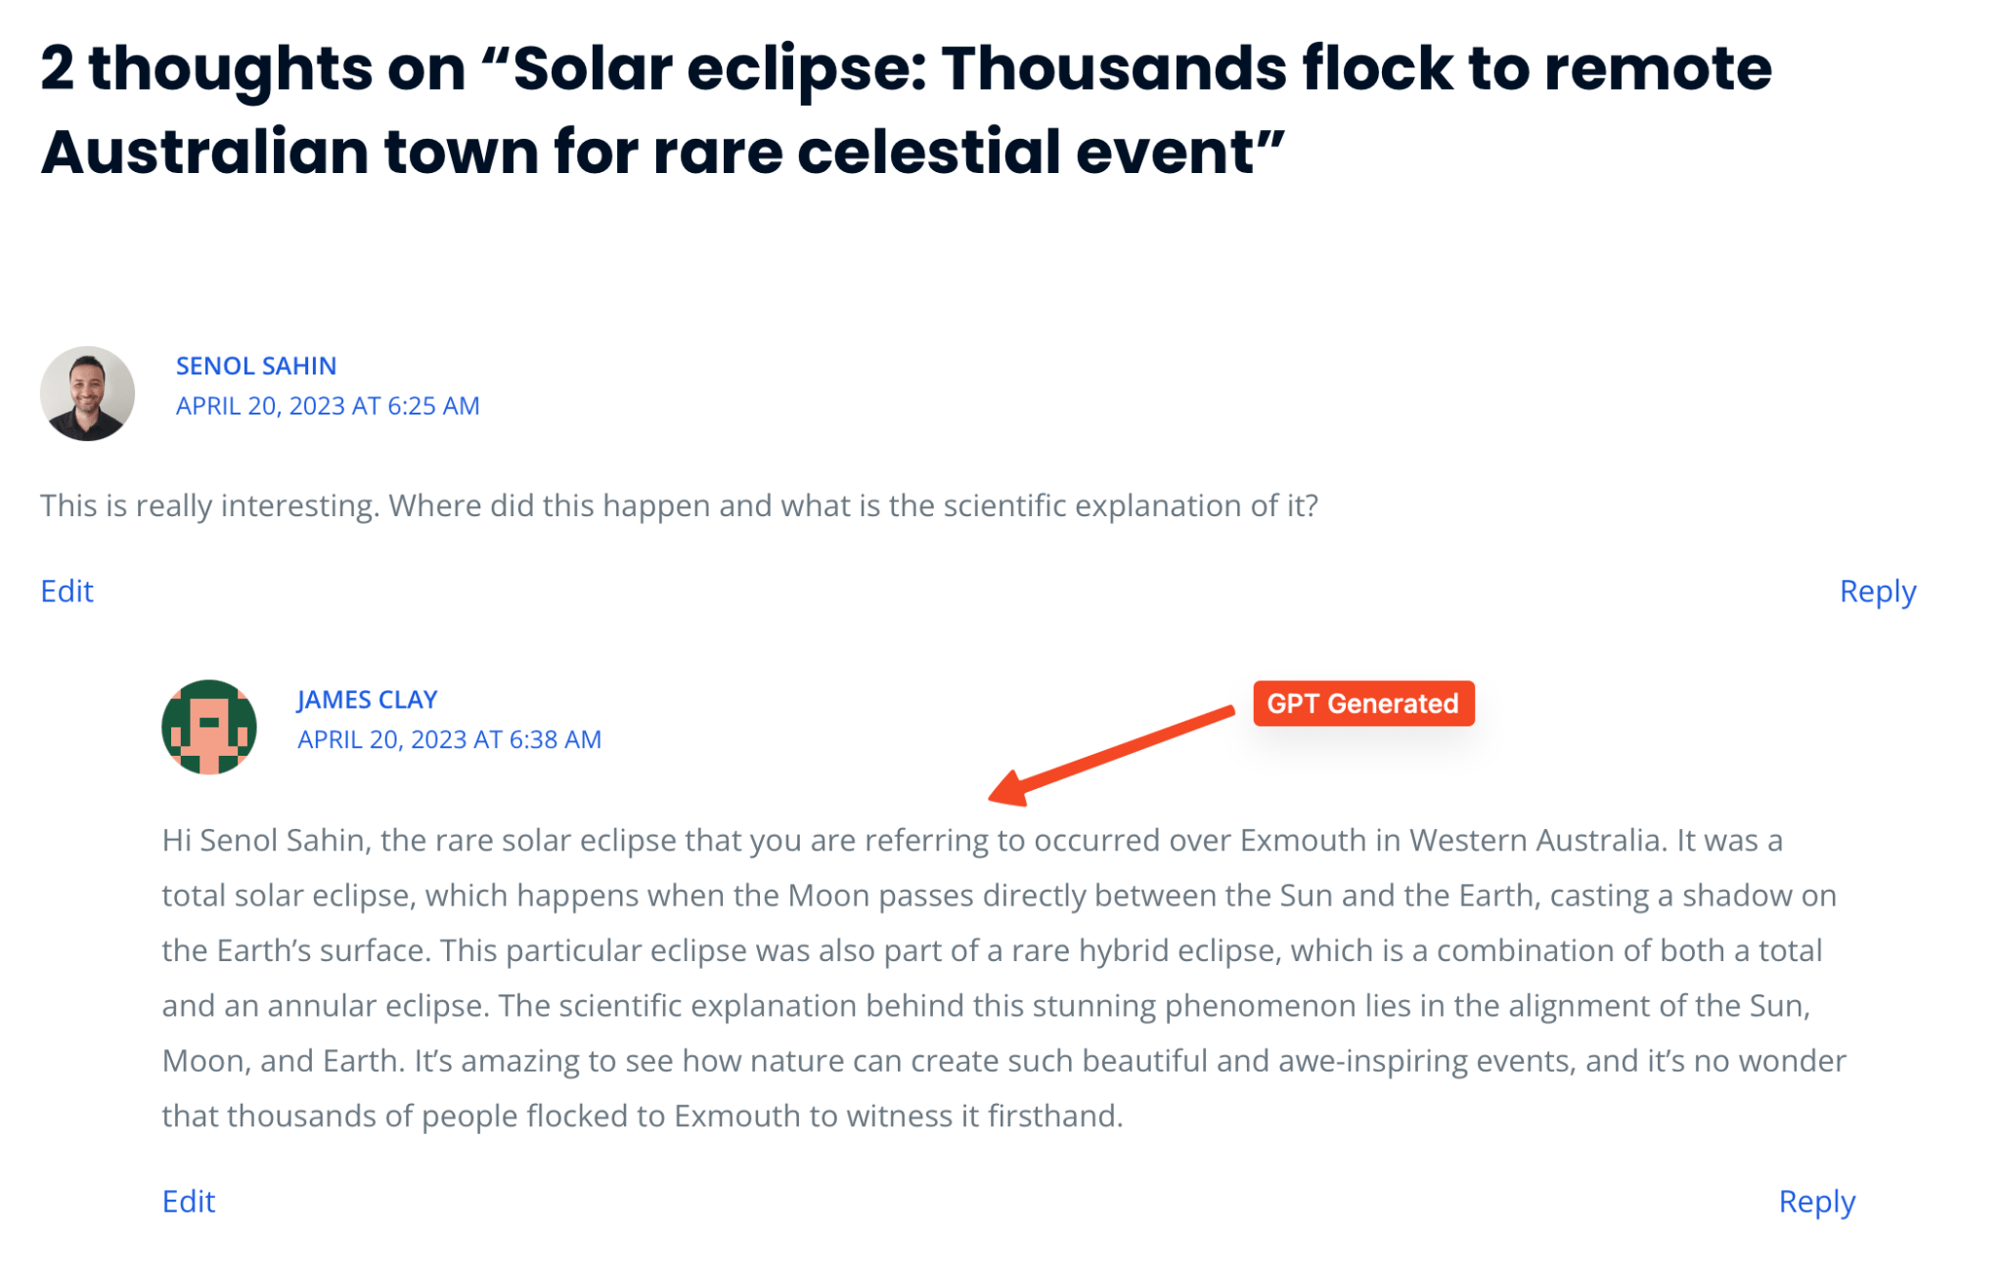Viewport: 2003px width, 1272px height.
Task: Open the April 20, 2023 6:25 AM permalink
Action: pyautogui.click(x=328, y=406)
